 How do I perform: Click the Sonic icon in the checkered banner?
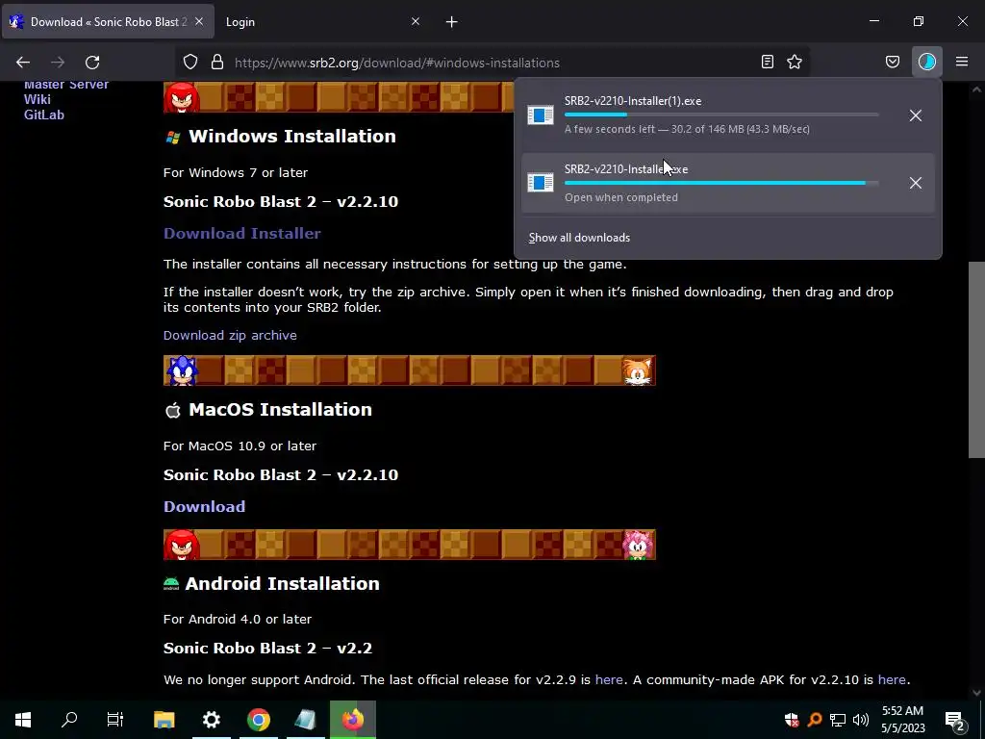182,370
